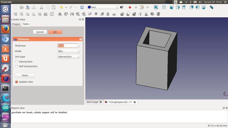
Task: Click the Thickness value input field
Action: 67,46
